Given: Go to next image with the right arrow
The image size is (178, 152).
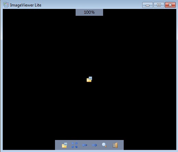Looking at the screenshot, I should pos(94,145).
